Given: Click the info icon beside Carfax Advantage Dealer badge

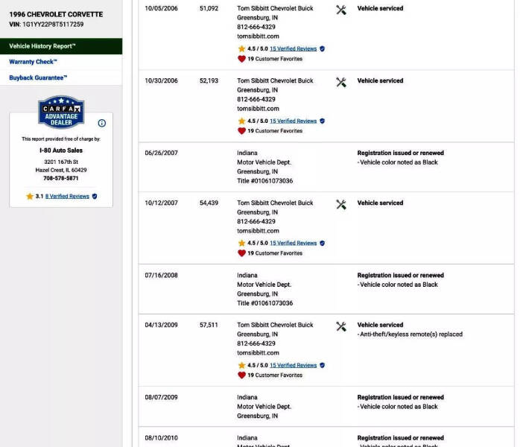Looking at the screenshot, I should coord(102,123).
